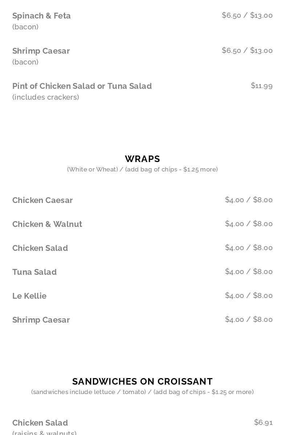Click the Spinach & Feta price $6.50 / $13.00
Screen dimensions: 285x435
pos(247,15)
